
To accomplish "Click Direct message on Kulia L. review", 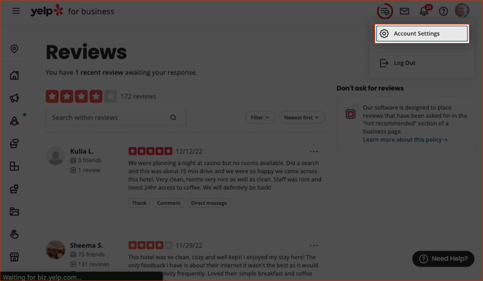I will pos(209,203).
